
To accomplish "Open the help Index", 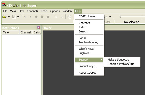I will point(89,27).
